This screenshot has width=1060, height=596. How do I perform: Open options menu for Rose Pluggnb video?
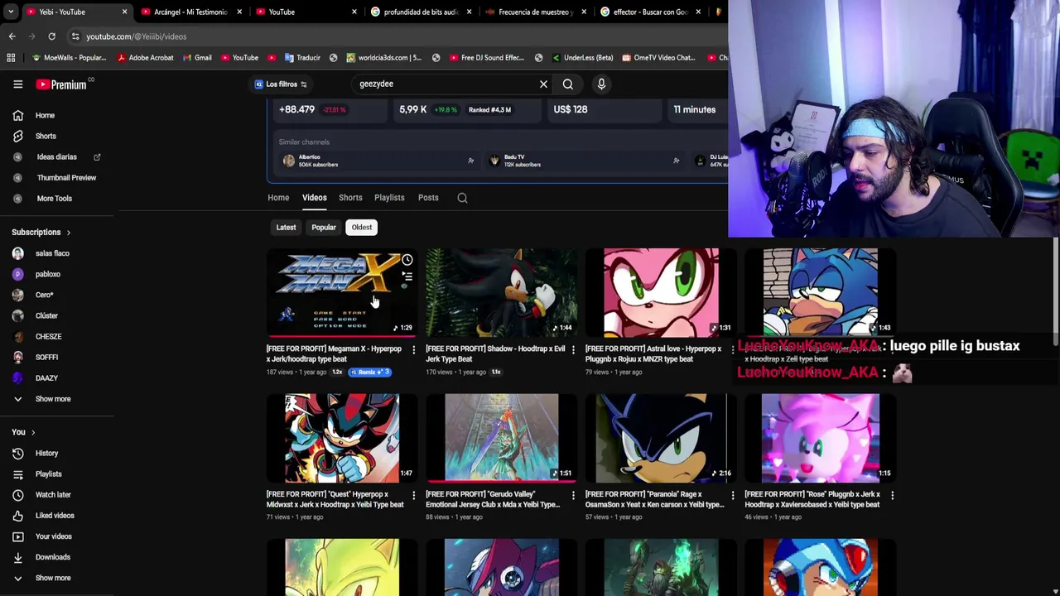(x=892, y=495)
